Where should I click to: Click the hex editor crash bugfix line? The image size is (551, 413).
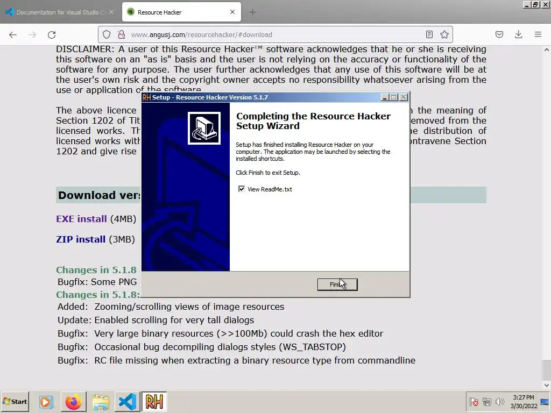tap(220, 333)
